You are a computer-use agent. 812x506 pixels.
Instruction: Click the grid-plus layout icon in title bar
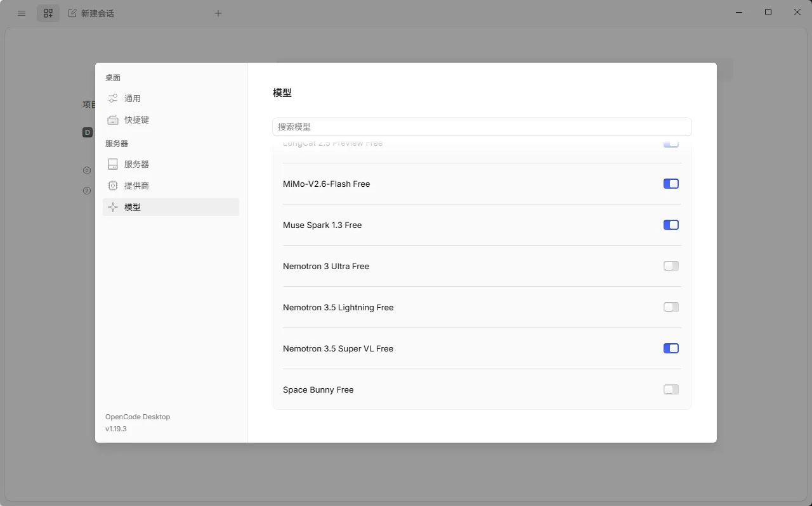[48, 13]
